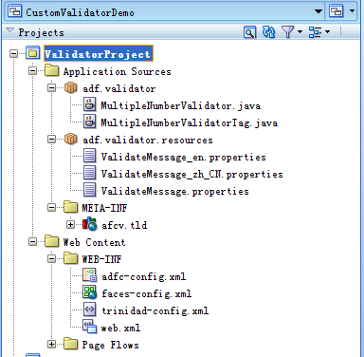Select trinidad-config.xml

click(155, 310)
